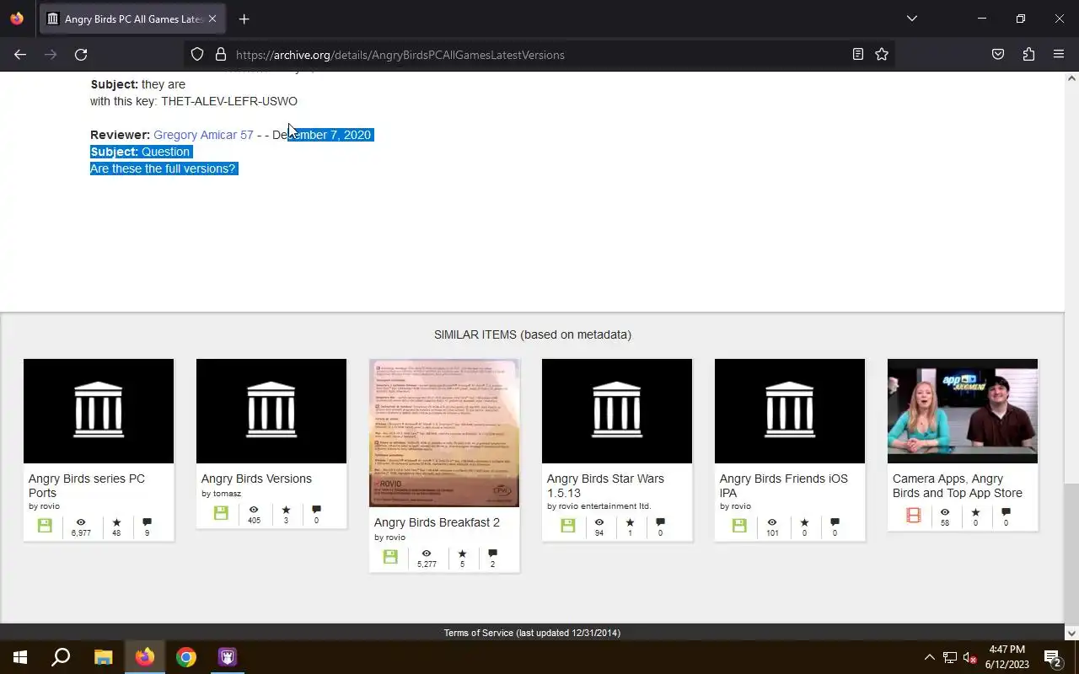Image resolution: width=1079 pixels, height=674 pixels.
Task: Click reviews bubble on Breakfast 2 card
Action: (x=492, y=554)
